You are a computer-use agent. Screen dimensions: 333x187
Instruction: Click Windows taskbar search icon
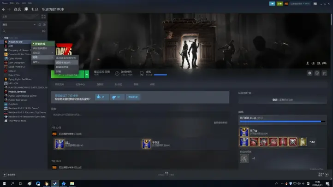point(12,183)
